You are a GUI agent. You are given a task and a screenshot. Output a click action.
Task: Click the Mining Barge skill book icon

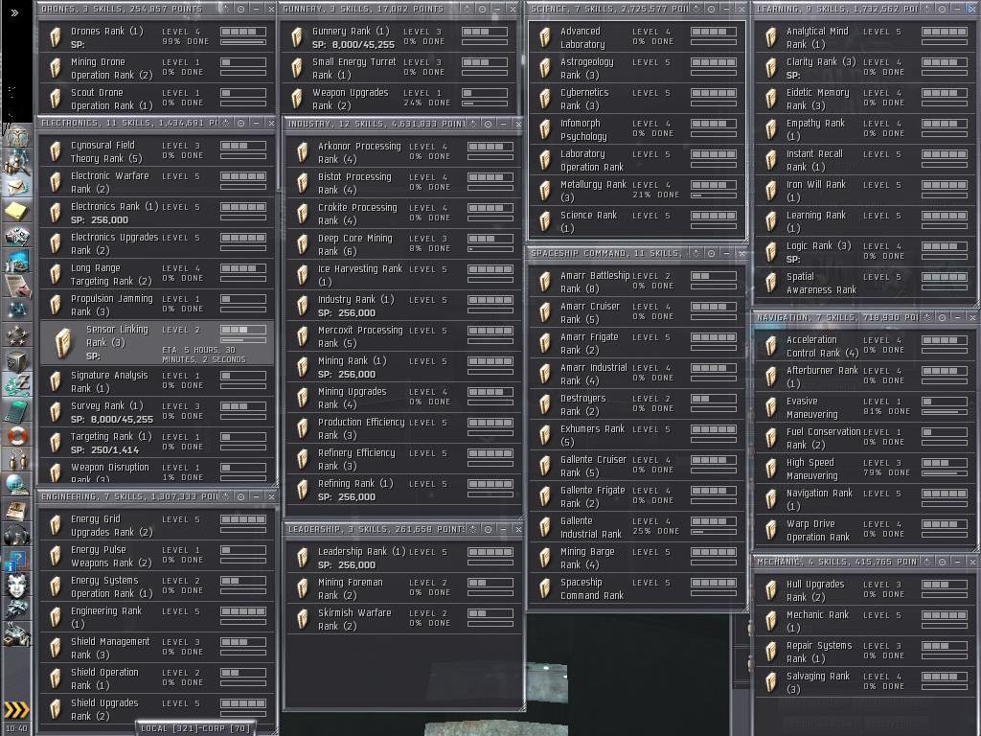[x=545, y=558]
